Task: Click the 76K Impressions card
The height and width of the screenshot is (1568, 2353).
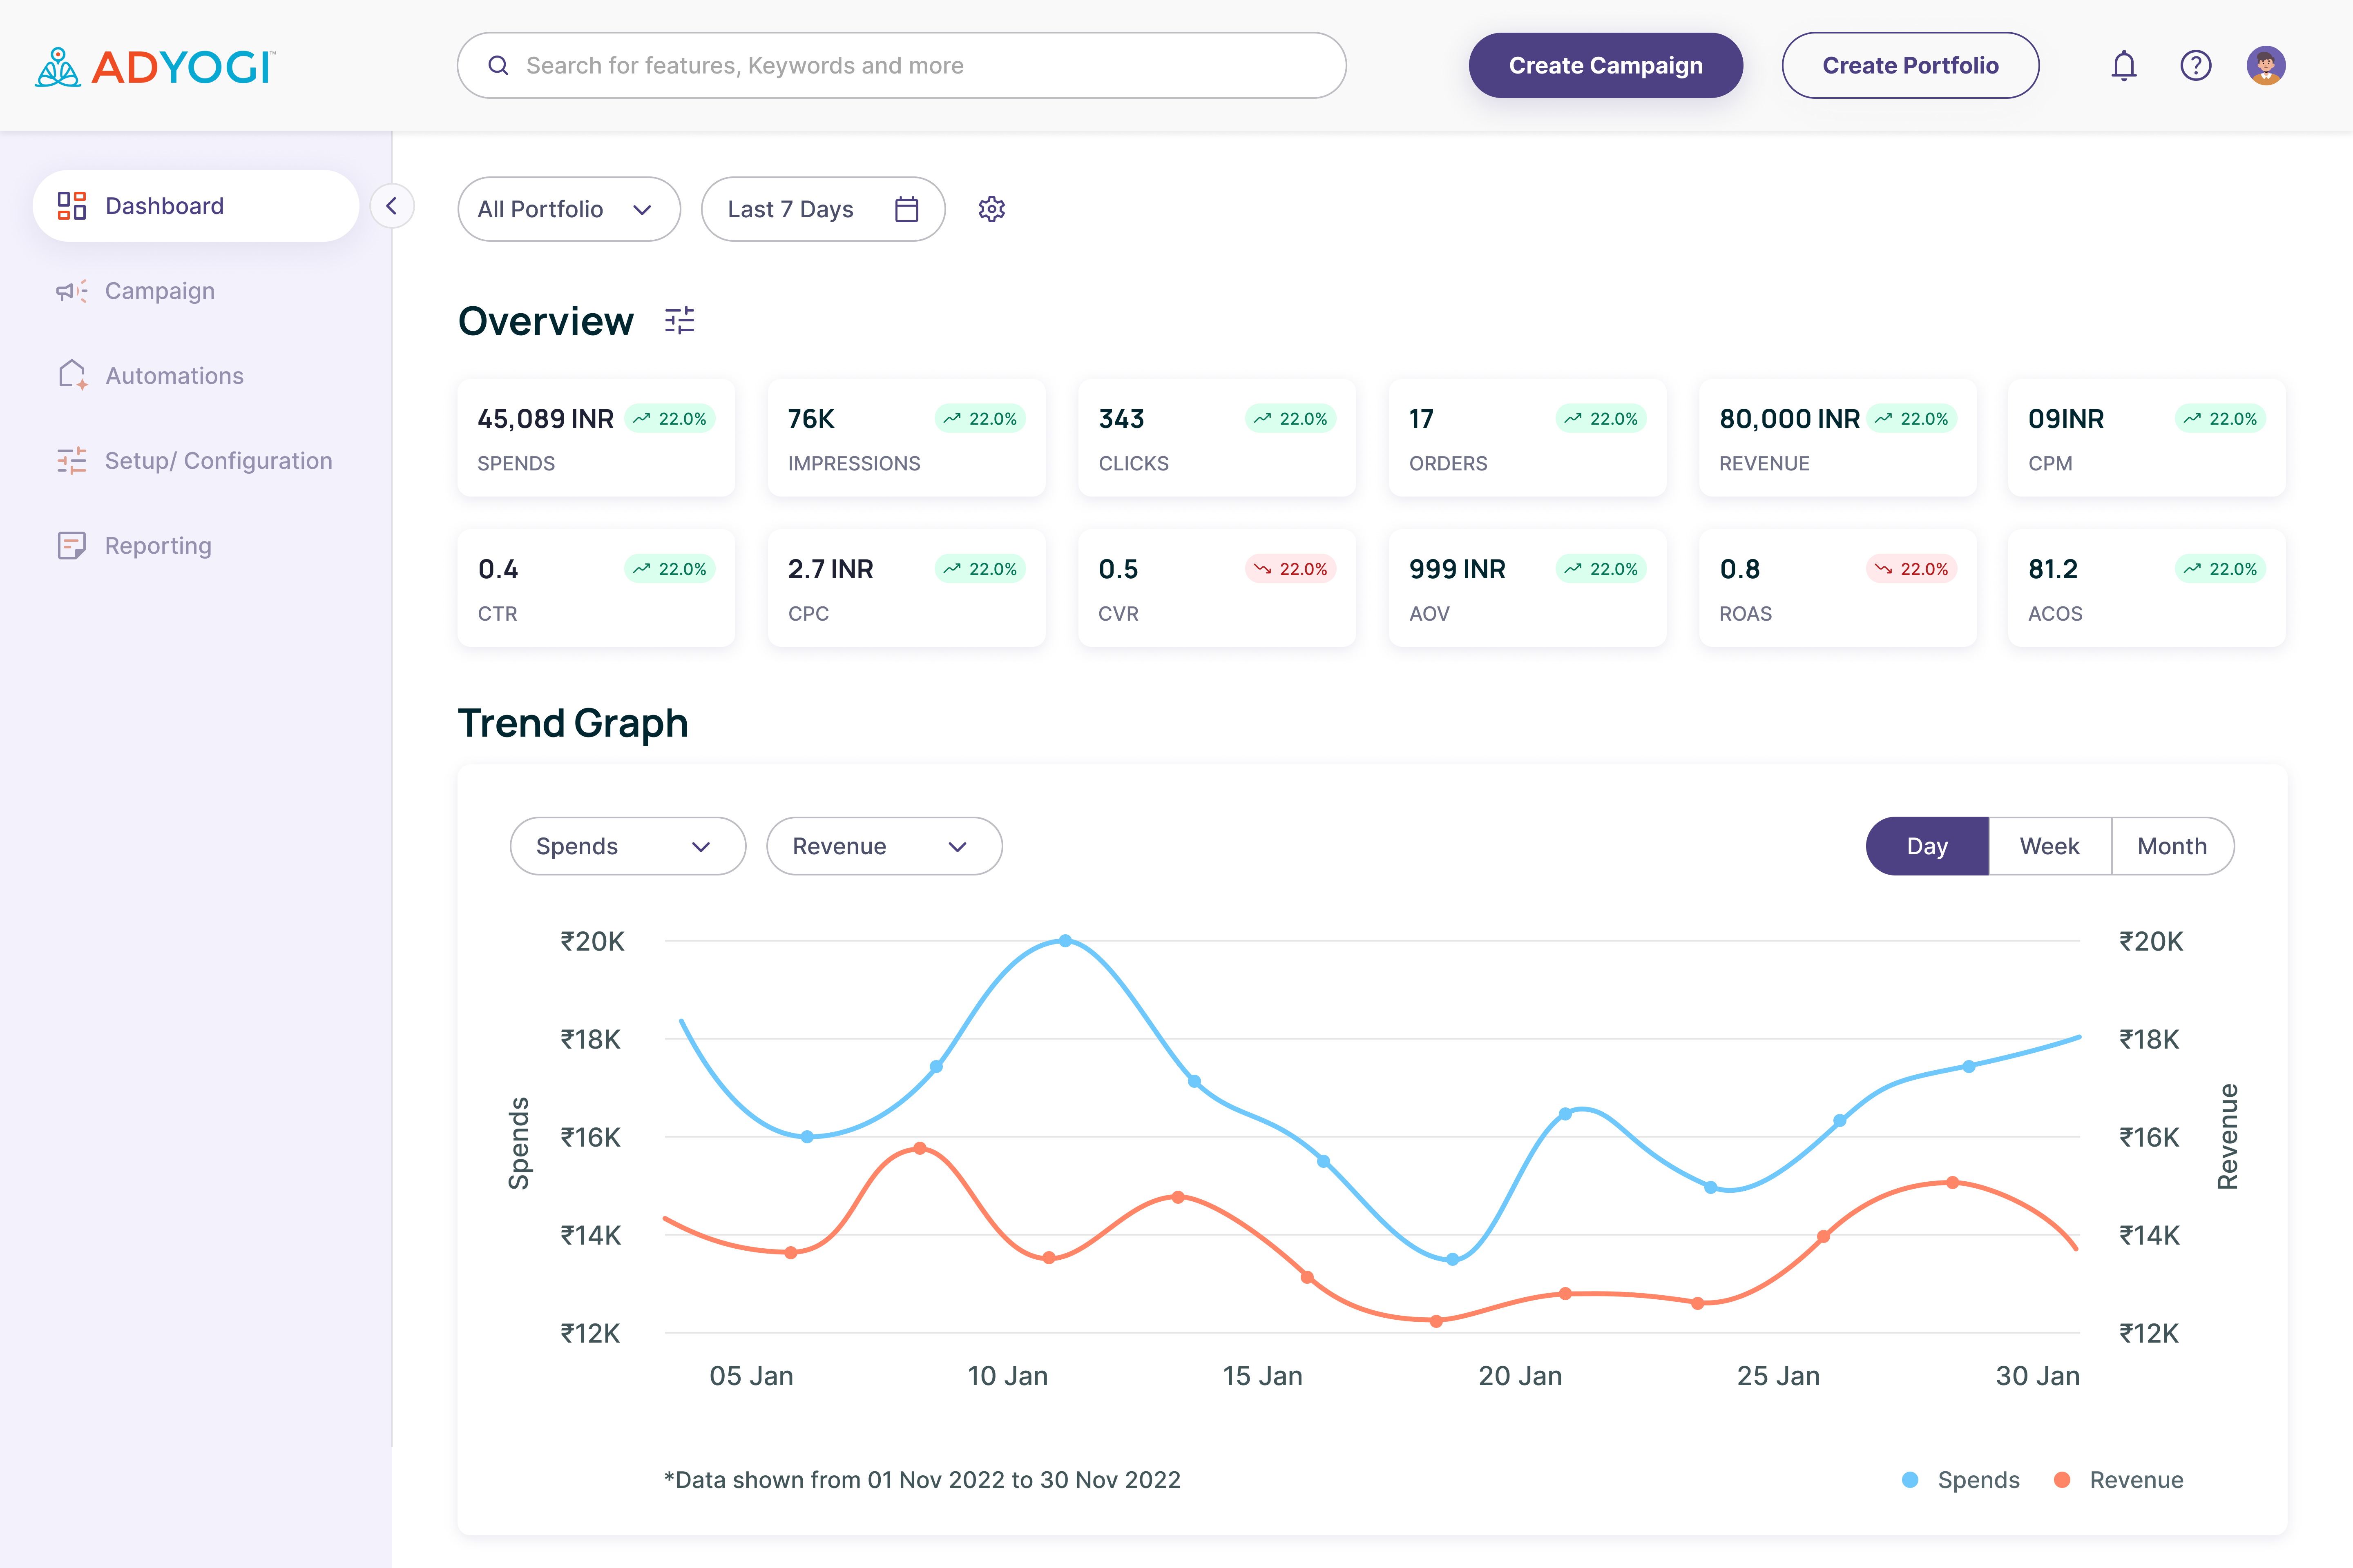Action: click(x=906, y=438)
